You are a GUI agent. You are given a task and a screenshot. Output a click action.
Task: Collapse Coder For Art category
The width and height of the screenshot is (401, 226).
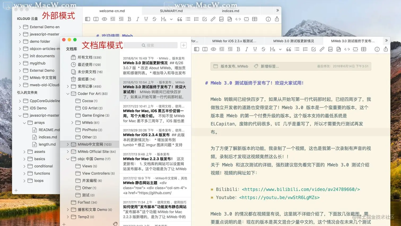(68, 94)
